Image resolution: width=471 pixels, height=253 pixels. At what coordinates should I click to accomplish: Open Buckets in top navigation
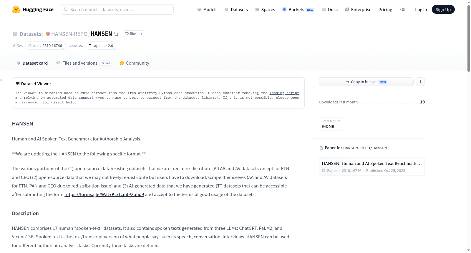[298, 9]
